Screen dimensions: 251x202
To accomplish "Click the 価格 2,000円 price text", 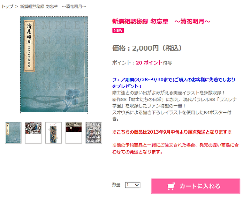I will point(147,48).
